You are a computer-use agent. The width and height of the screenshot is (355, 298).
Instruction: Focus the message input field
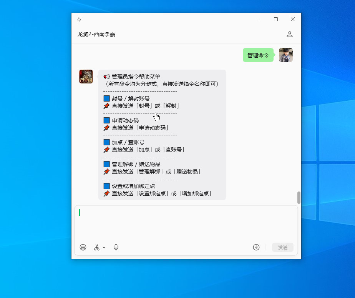point(186,223)
